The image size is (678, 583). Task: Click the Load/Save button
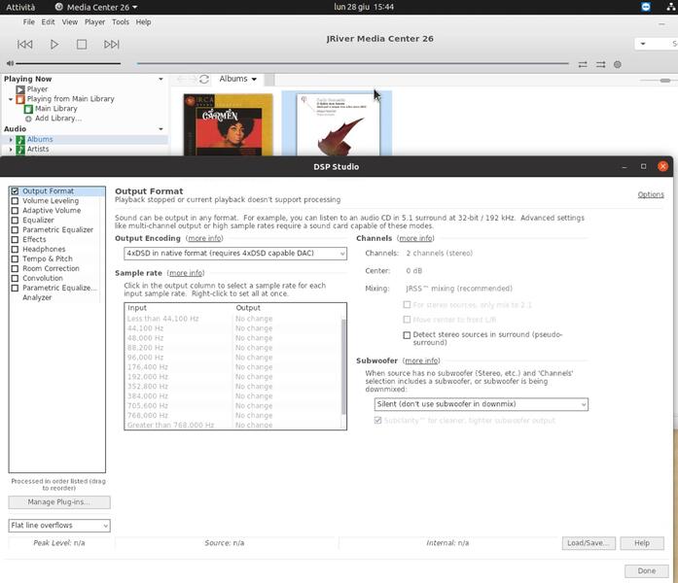589,543
